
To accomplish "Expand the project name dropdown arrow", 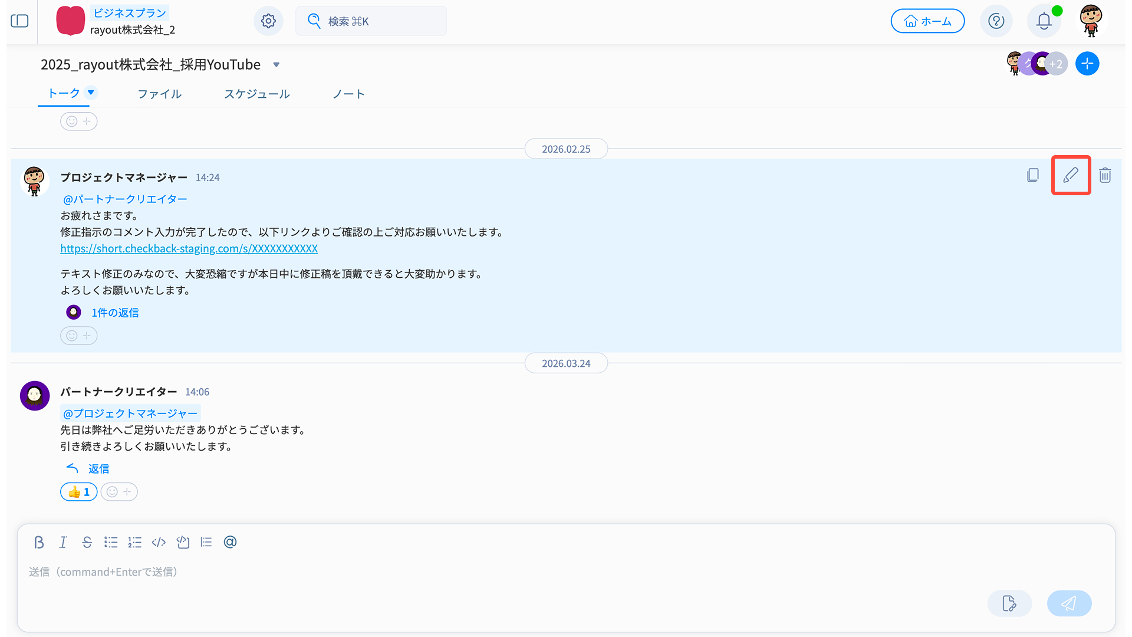I will click(x=276, y=65).
